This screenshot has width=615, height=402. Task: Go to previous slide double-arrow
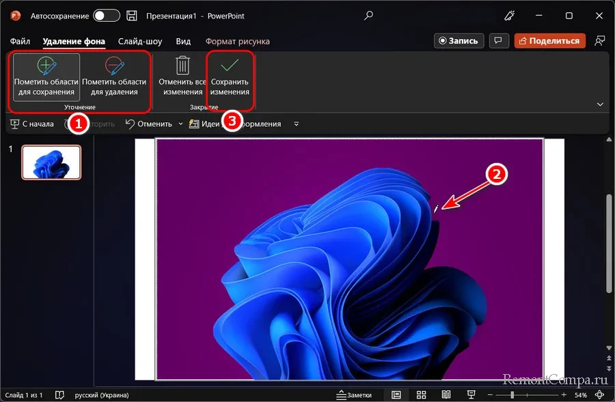point(609,358)
